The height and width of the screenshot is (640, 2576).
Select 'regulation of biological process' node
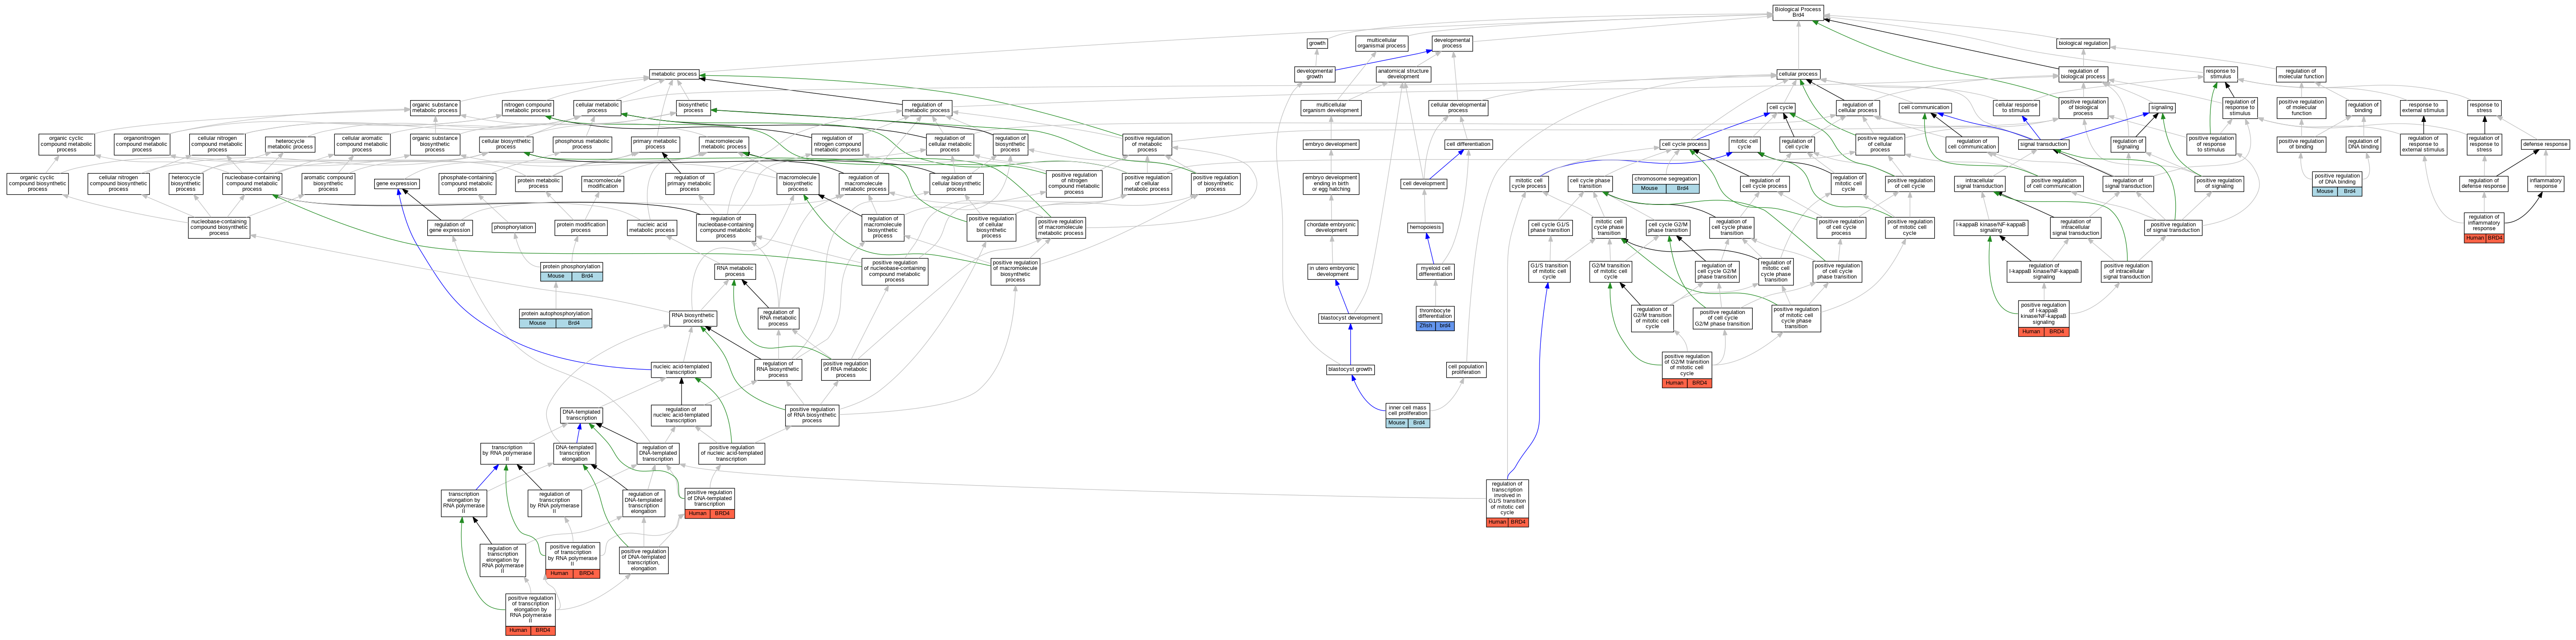pos(2083,74)
